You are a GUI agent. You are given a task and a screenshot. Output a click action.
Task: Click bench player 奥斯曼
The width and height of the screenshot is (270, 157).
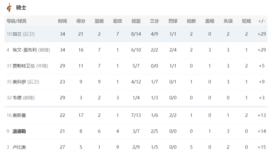coord(19,115)
